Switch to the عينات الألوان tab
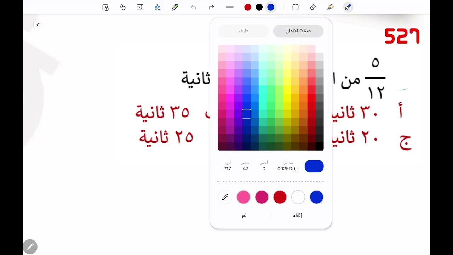This screenshot has height=255, width=453. point(298,31)
